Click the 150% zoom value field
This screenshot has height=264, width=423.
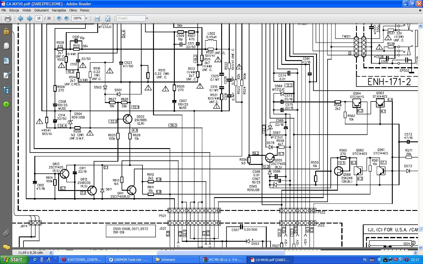(78, 18)
